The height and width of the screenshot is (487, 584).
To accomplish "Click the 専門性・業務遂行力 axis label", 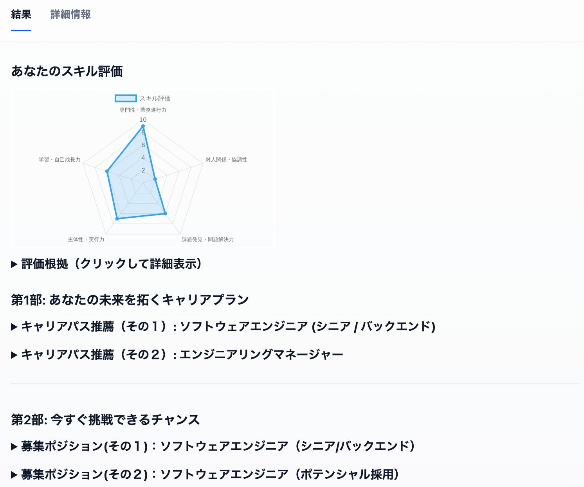I will [143, 110].
